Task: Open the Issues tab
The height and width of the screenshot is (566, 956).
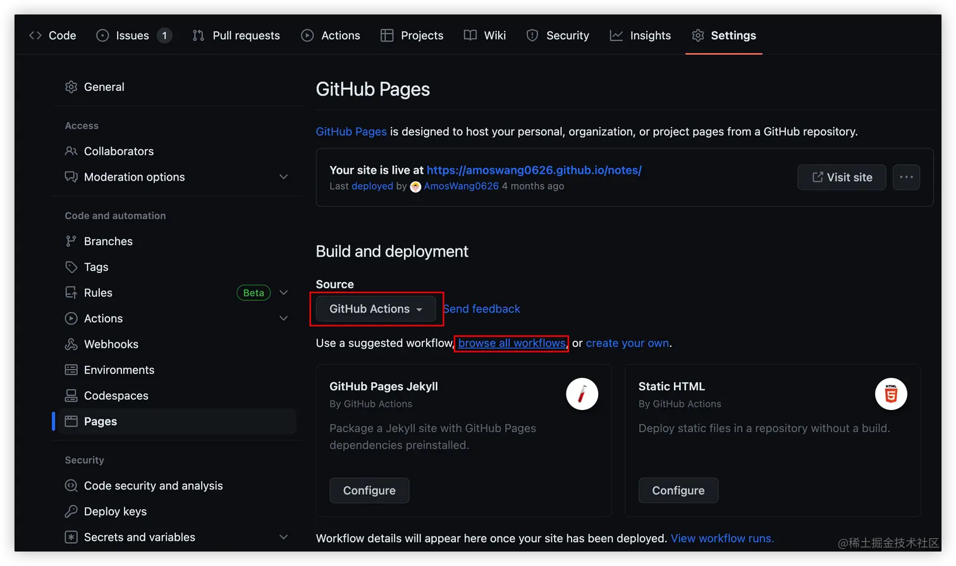Action: (x=133, y=35)
